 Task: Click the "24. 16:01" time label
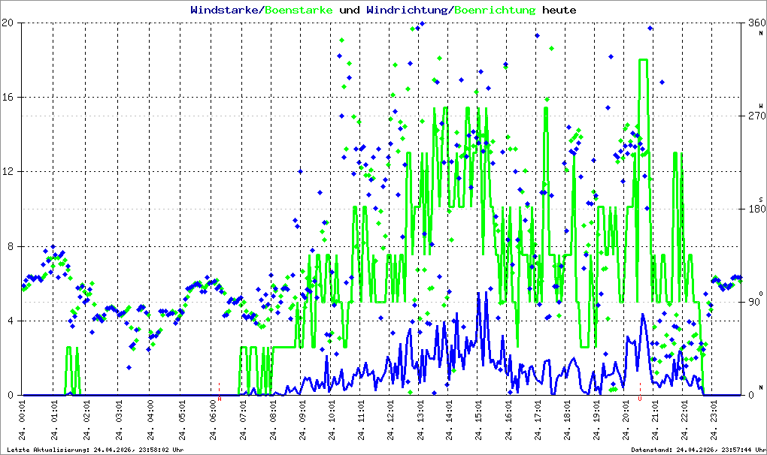coord(508,420)
